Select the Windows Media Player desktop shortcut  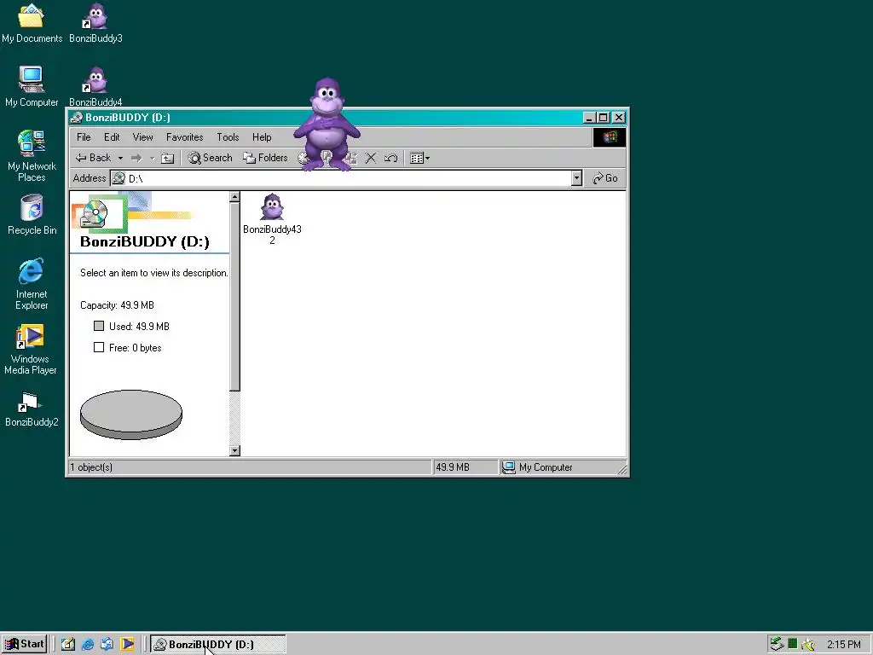pyautogui.click(x=31, y=349)
